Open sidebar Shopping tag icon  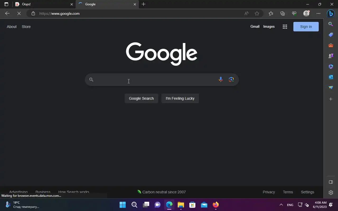pyautogui.click(x=331, y=35)
